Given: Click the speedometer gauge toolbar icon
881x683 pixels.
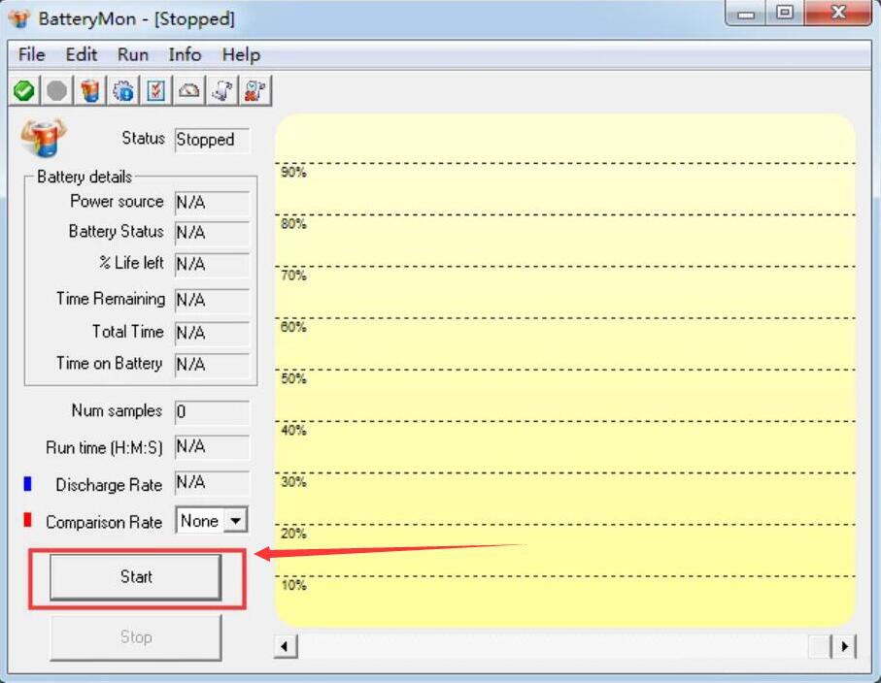Looking at the screenshot, I should point(188,90).
